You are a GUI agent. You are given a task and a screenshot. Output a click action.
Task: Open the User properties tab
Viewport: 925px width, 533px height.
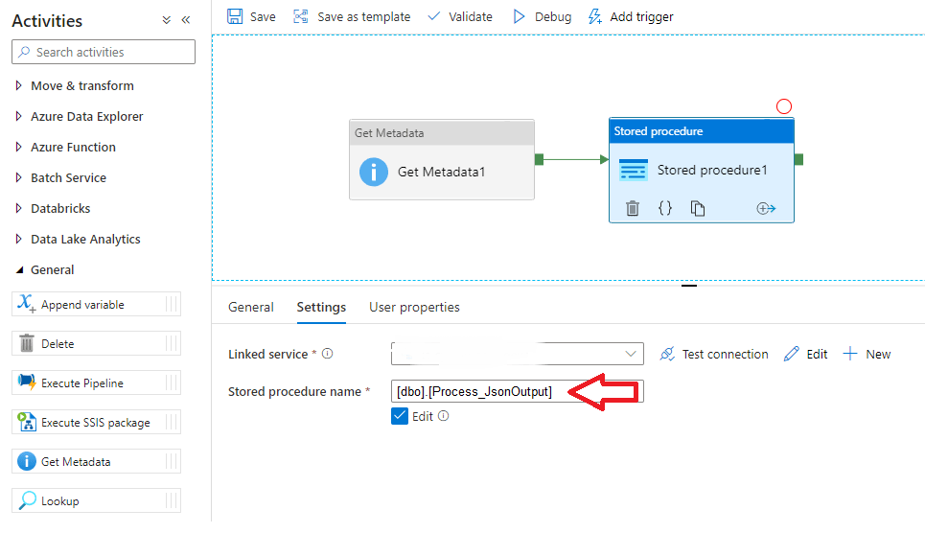(x=414, y=307)
